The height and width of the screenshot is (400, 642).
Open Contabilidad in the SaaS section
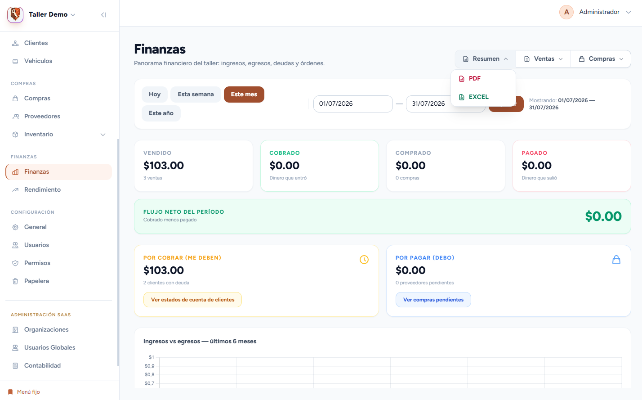[58, 366]
